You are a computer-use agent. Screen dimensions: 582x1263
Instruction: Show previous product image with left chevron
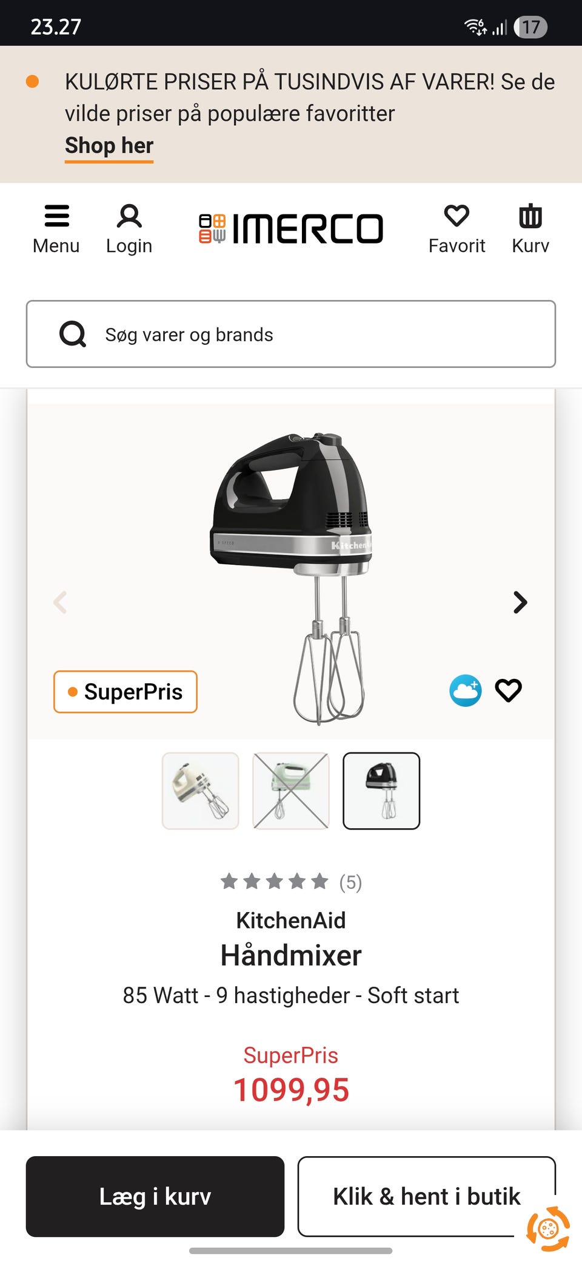click(x=60, y=602)
